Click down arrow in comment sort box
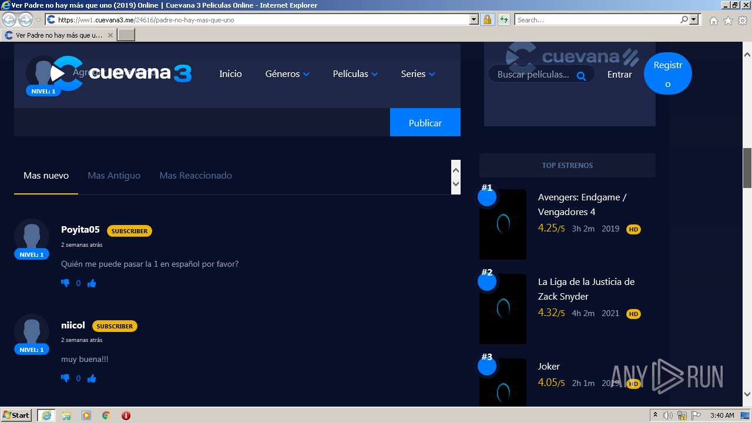Screen dimensions: 752x423 pos(455,184)
